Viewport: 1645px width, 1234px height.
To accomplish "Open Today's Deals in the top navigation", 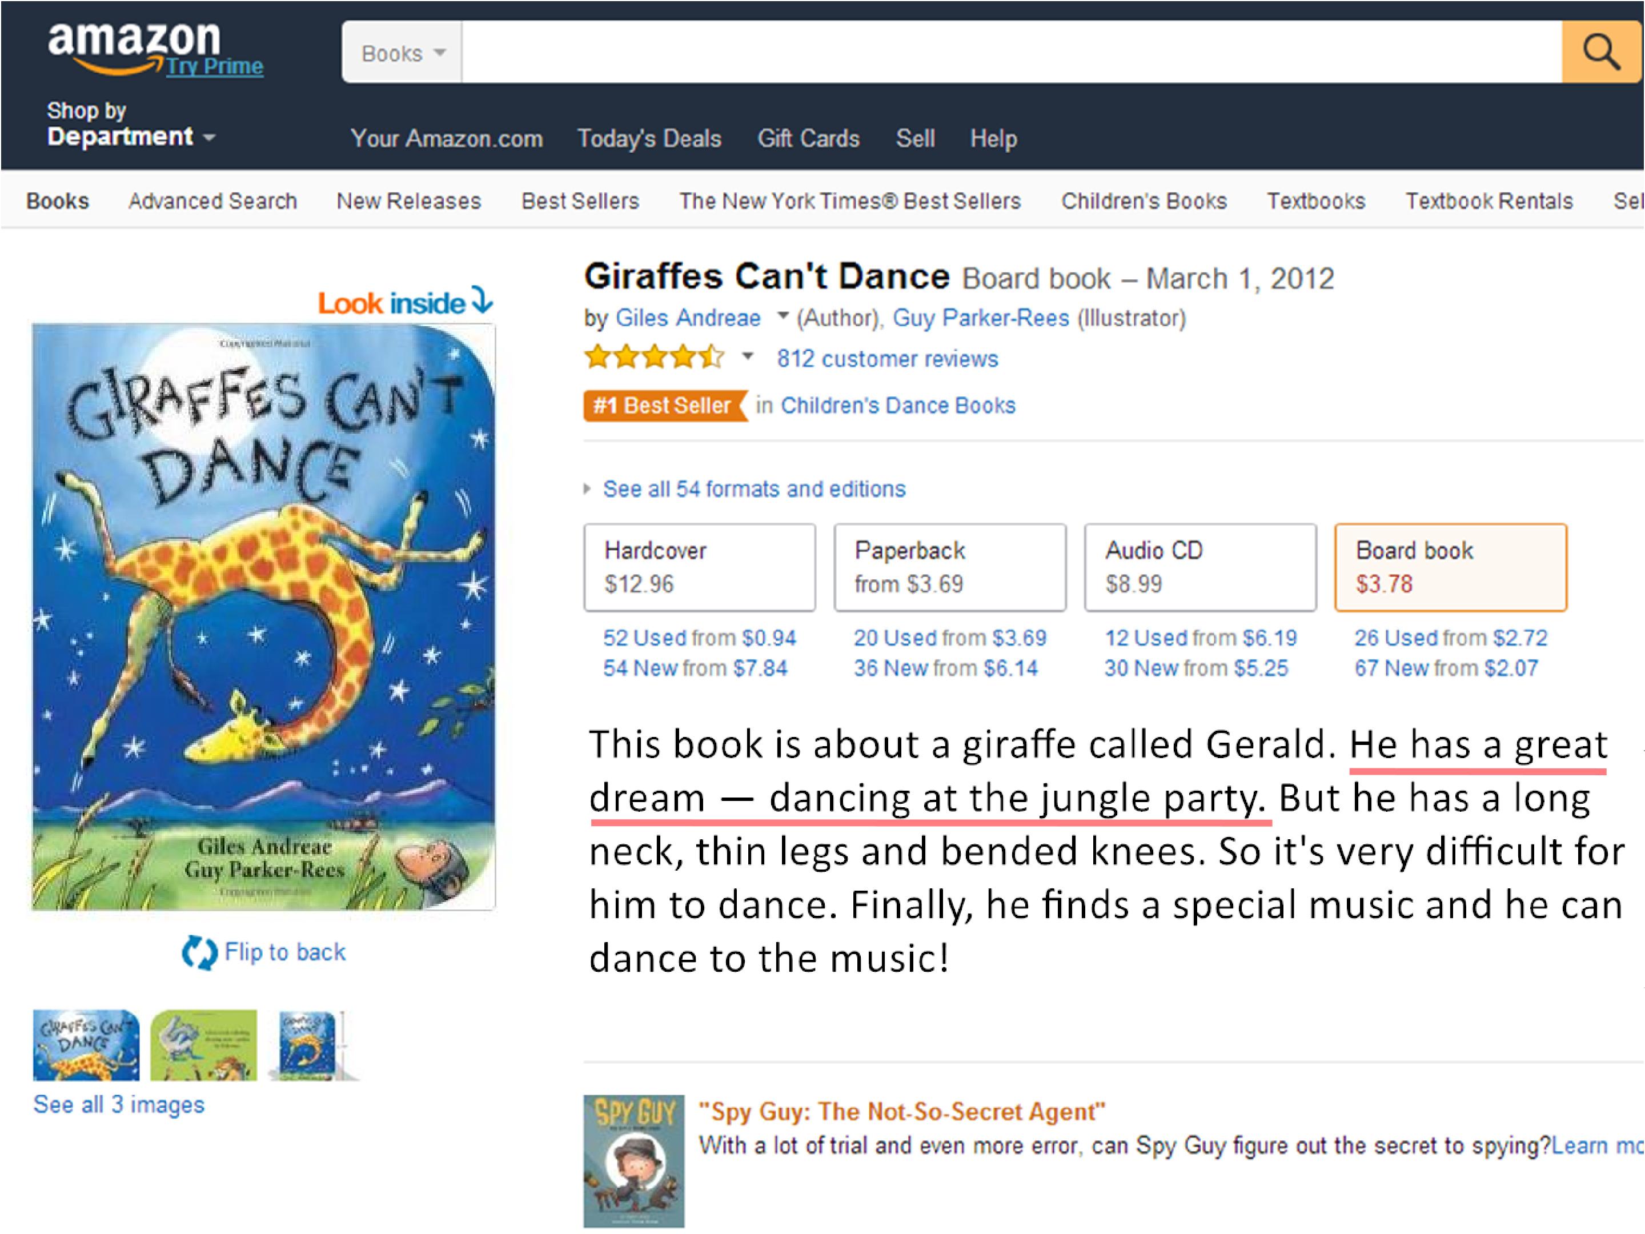I will tap(649, 138).
